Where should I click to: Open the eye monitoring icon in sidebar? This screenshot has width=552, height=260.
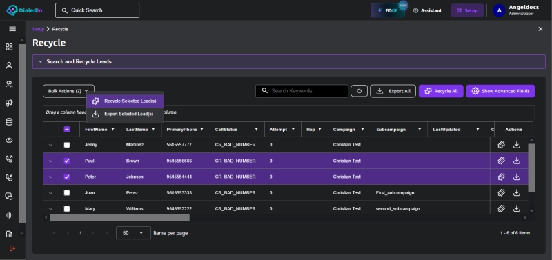(9, 141)
